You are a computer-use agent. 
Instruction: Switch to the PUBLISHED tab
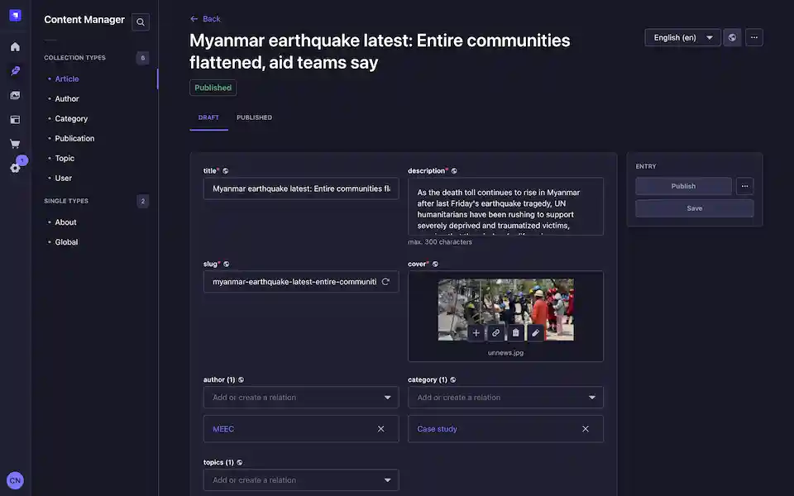point(254,117)
